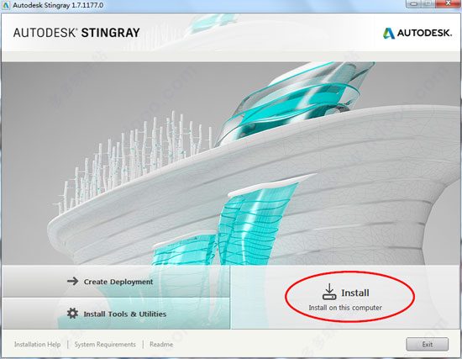
Task: View the System Requirements link
Action: click(105, 344)
